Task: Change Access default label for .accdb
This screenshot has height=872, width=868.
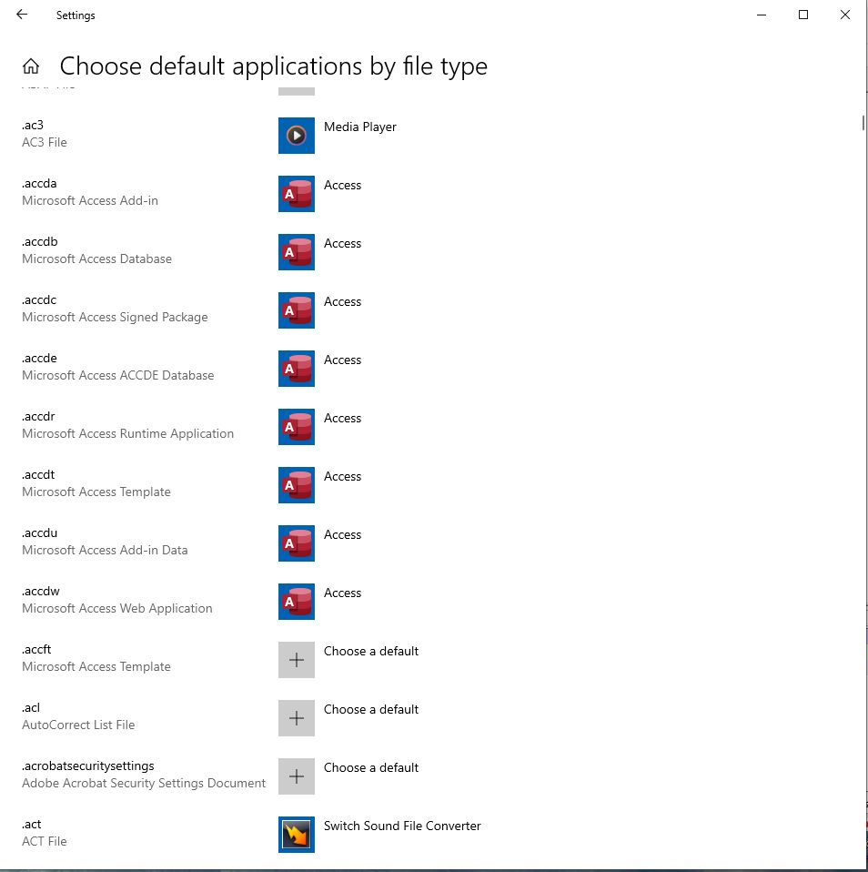Action: (342, 244)
